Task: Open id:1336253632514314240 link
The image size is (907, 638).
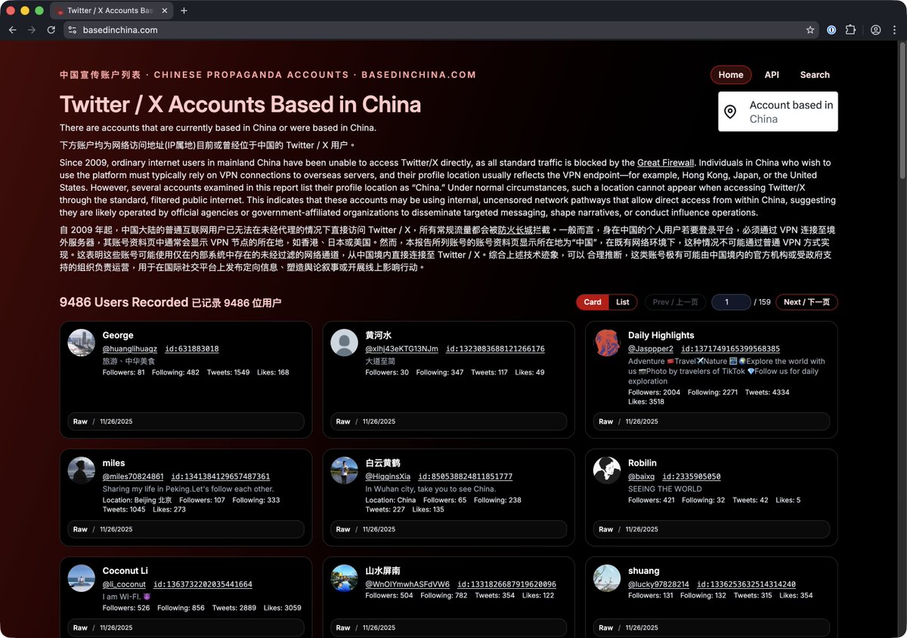Action: 746,584
